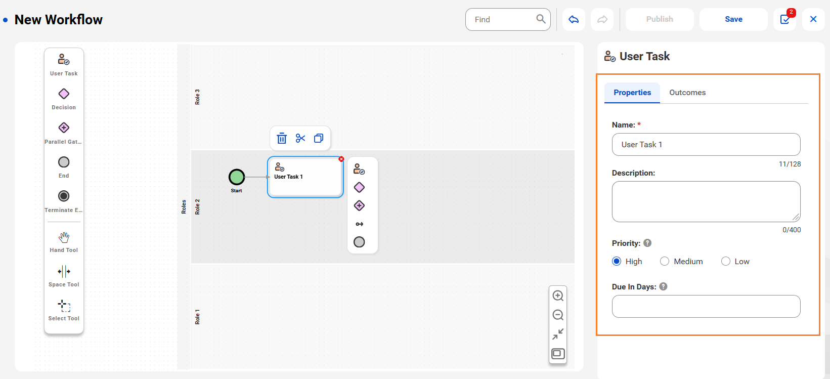
Task: Click the Publish button
Action: [660, 19]
